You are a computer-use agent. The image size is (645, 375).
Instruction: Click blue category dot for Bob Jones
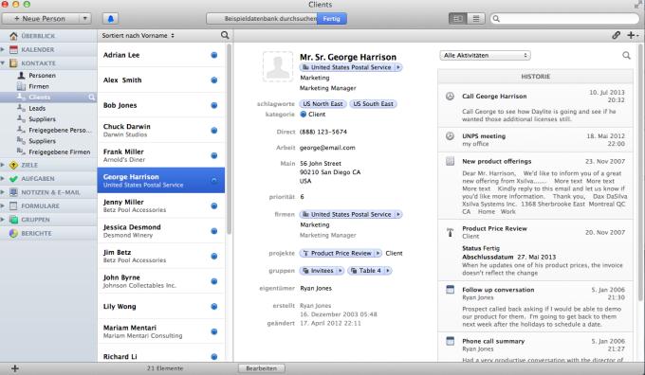point(214,105)
